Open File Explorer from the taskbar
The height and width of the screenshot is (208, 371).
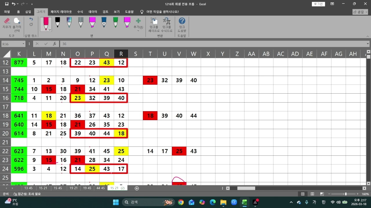(223, 202)
